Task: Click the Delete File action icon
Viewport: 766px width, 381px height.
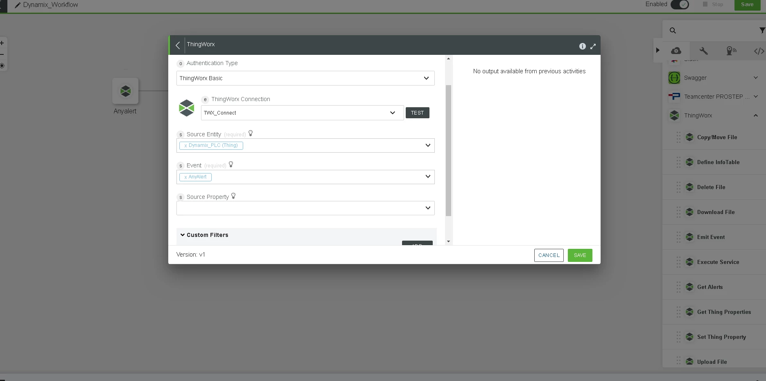Action: (689, 187)
